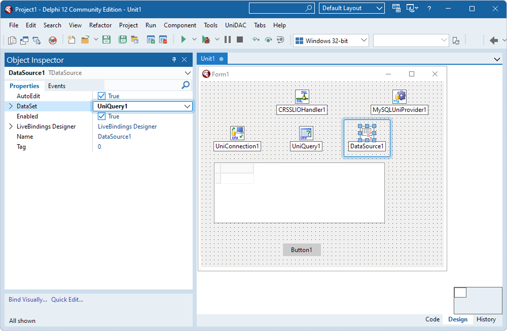Select the UniConnection1 component icon
Screen dimensions: 507x331
[x=237, y=133]
